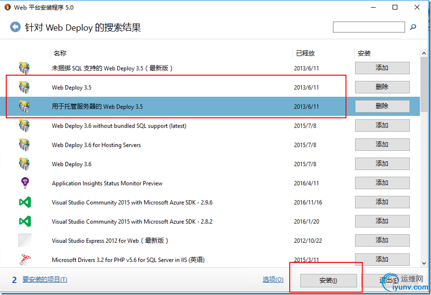
Task: Select Visual Studio Express 2012 for Web row
Action: pos(110,241)
